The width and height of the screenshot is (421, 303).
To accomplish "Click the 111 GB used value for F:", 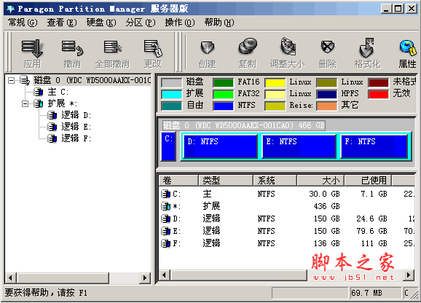I will pyautogui.click(x=374, y=243).
